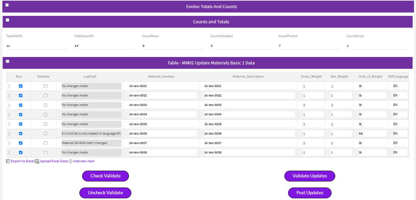Check Validate for sk-raw-0004

coord(45,115)
